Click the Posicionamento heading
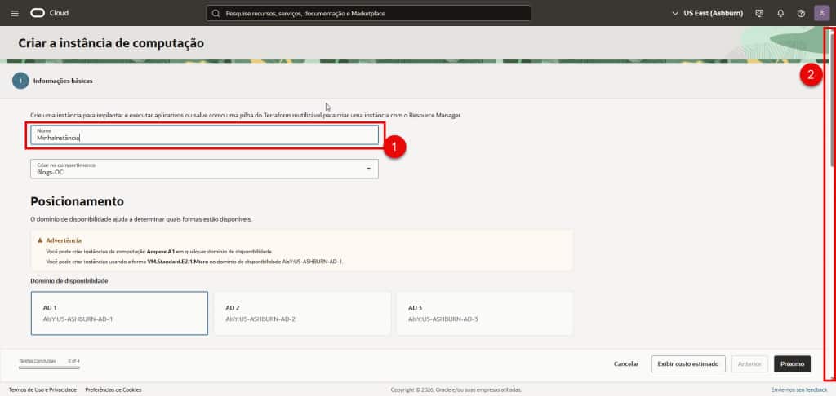The width and height of the screenshot is (836, 396). point(78,201)
